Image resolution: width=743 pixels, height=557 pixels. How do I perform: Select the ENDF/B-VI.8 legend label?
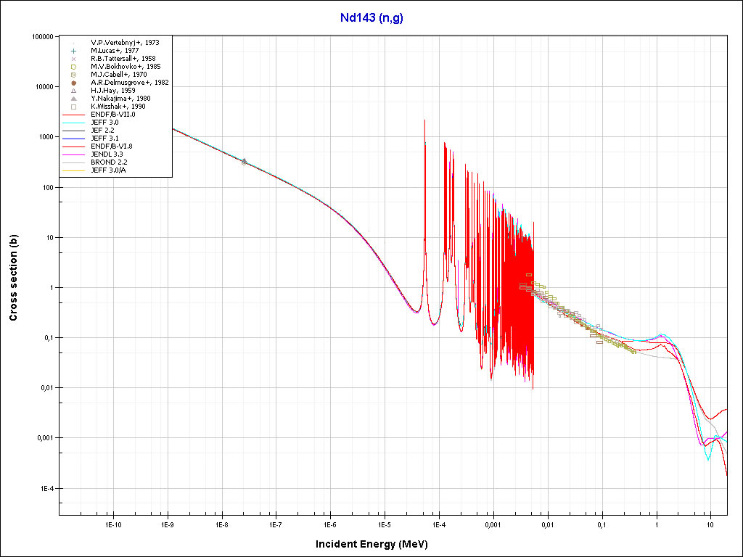click(111, 147)
